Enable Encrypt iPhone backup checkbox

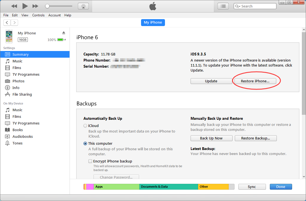click(x=90, y=161)
